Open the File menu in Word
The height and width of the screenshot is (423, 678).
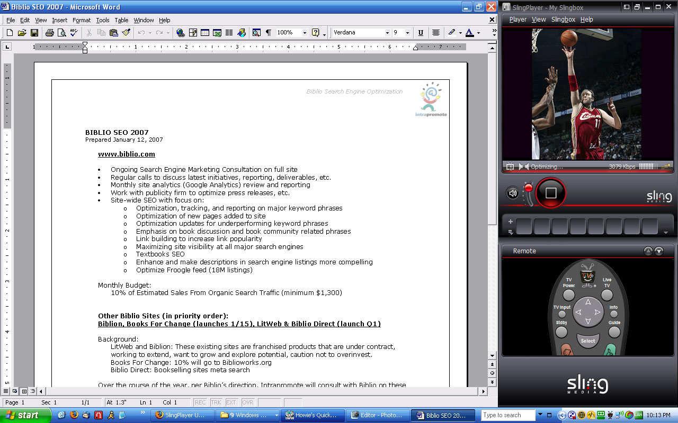pyautogui.click(x=11, y=20)
